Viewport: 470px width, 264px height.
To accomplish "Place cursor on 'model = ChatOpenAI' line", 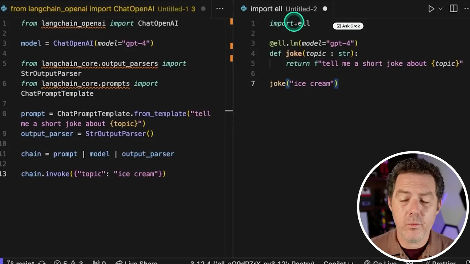I will tap(87, 43).
